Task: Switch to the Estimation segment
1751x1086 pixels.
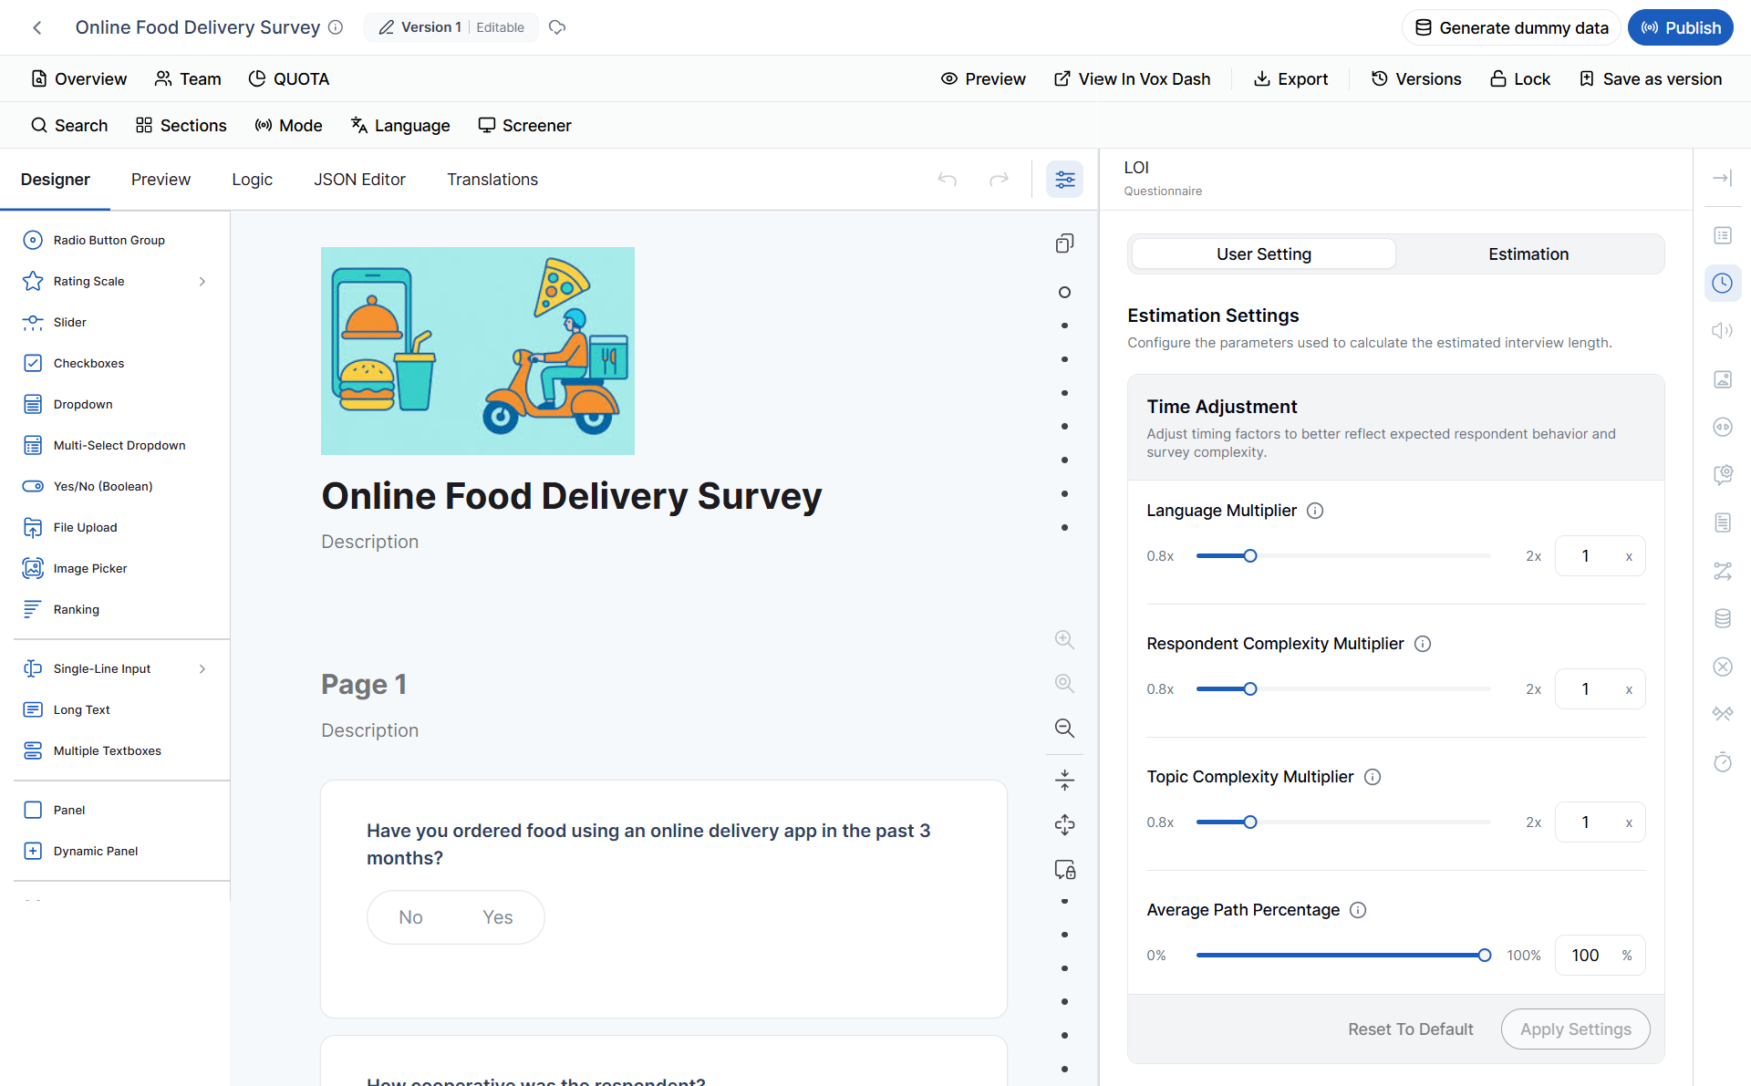Action: tap(1528, 254)
